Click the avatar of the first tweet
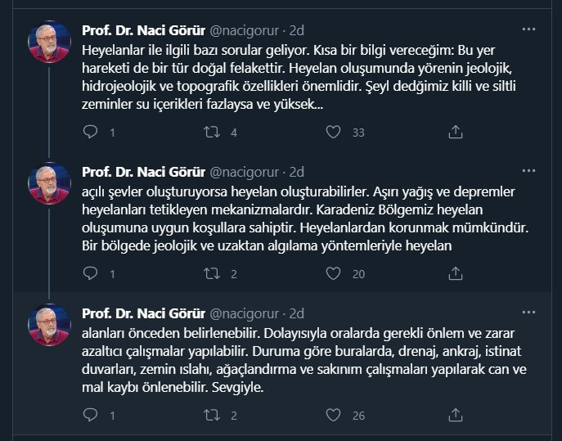Viewport: 562px width, 441px height. click(x=49, y=43)
